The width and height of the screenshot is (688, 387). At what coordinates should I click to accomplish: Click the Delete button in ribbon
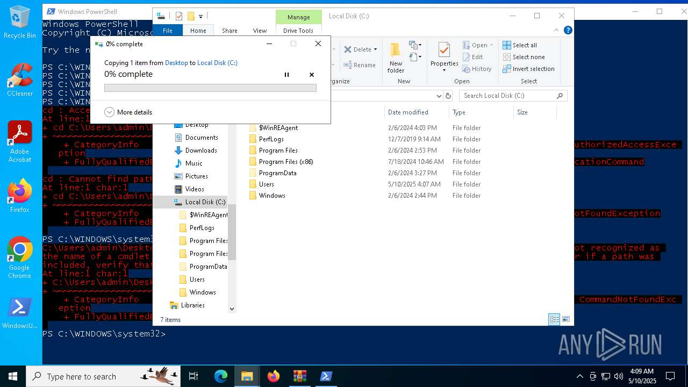[x=358, y=49]
